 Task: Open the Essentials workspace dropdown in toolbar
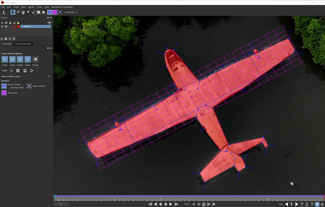click(71, 12)
